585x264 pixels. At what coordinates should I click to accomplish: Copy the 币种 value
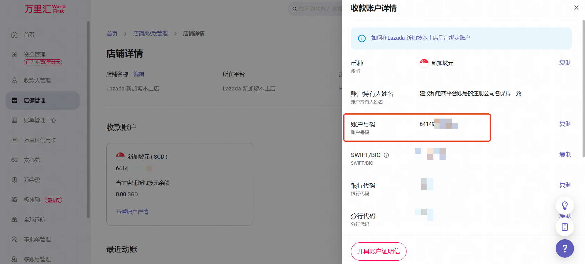(x=565, y=63)
